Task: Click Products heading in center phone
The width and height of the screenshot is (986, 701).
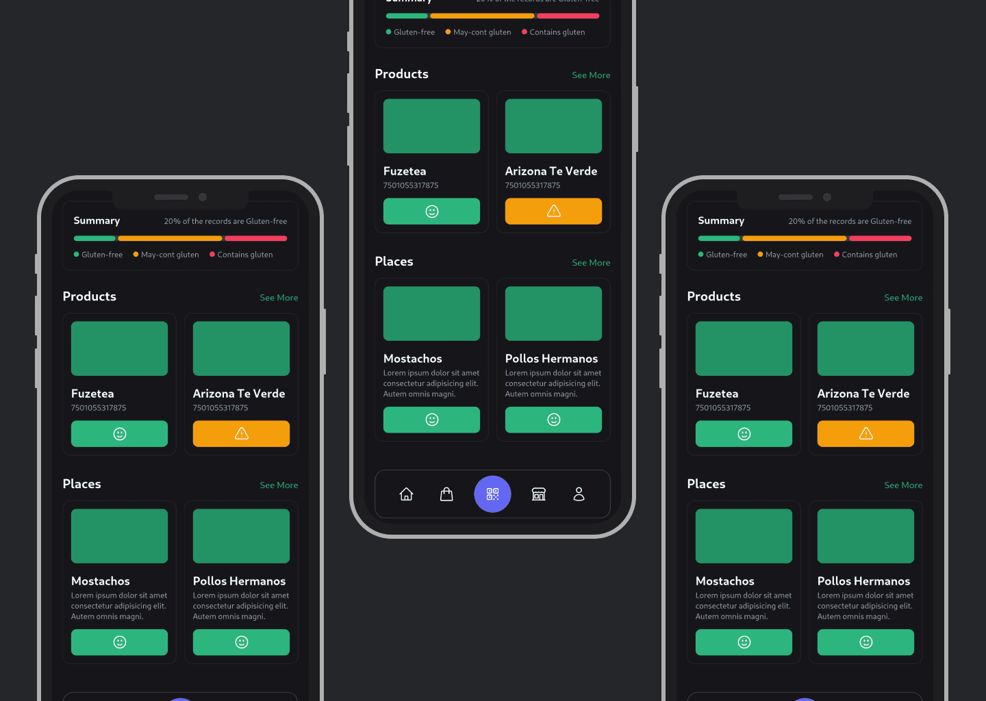Action: click(x=401, y=74)
